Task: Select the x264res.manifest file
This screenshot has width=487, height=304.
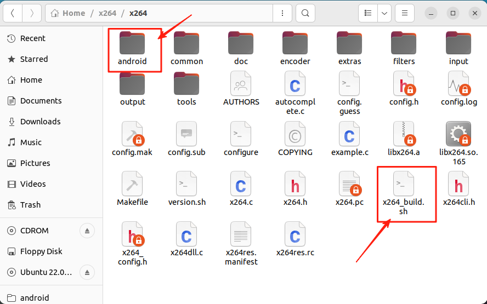Action: (241, 244)
